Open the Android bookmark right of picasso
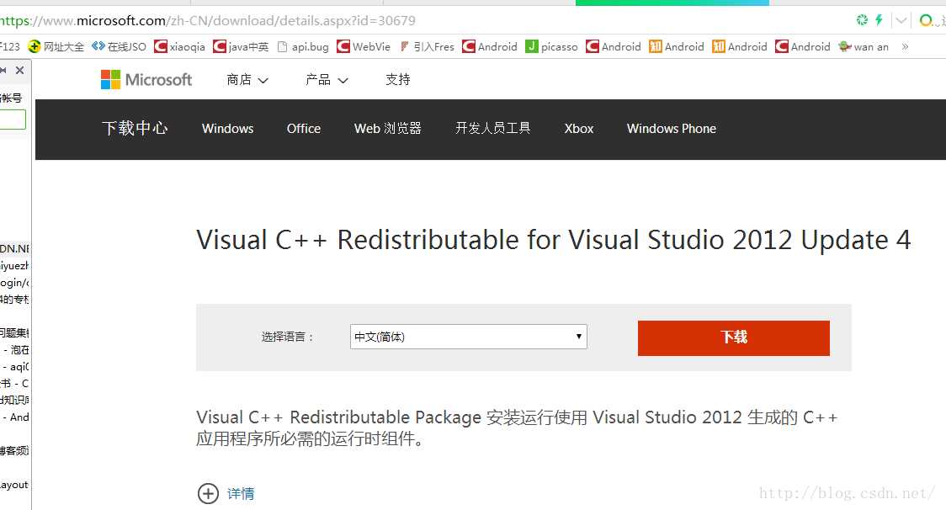 (x=614, y=46)
